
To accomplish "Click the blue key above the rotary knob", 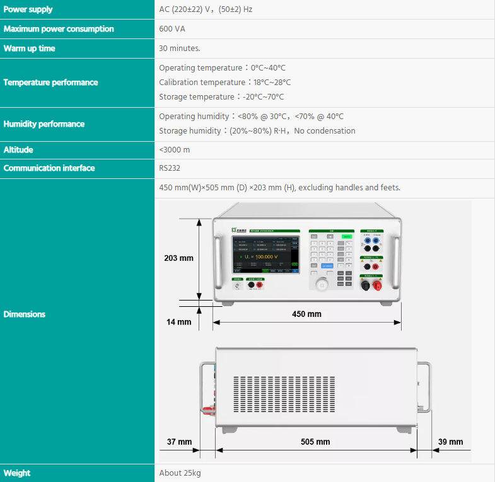I will pos(327,267).
